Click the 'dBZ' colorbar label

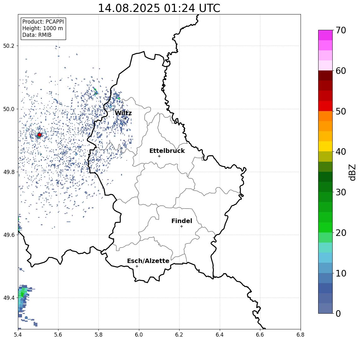click(352, 172)
